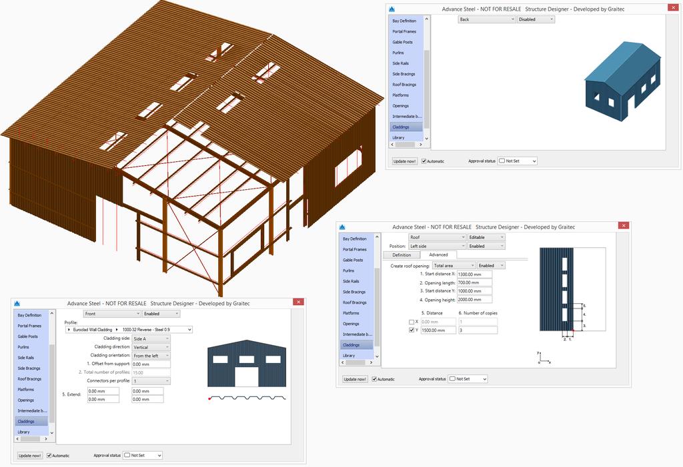The height and width of the screenshot is (467, 683).
Task: Toggle Automatic checkbox in Front cladding window
Action: [49, 456]
